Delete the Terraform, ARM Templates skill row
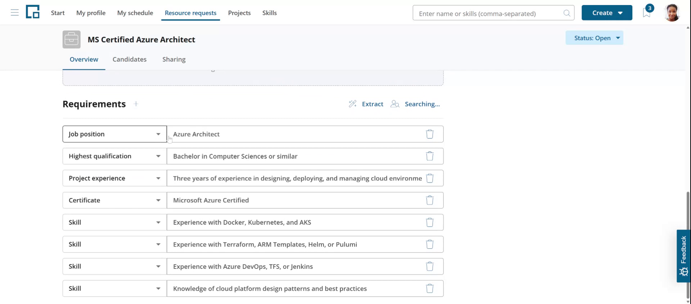 tap(430, 244)
